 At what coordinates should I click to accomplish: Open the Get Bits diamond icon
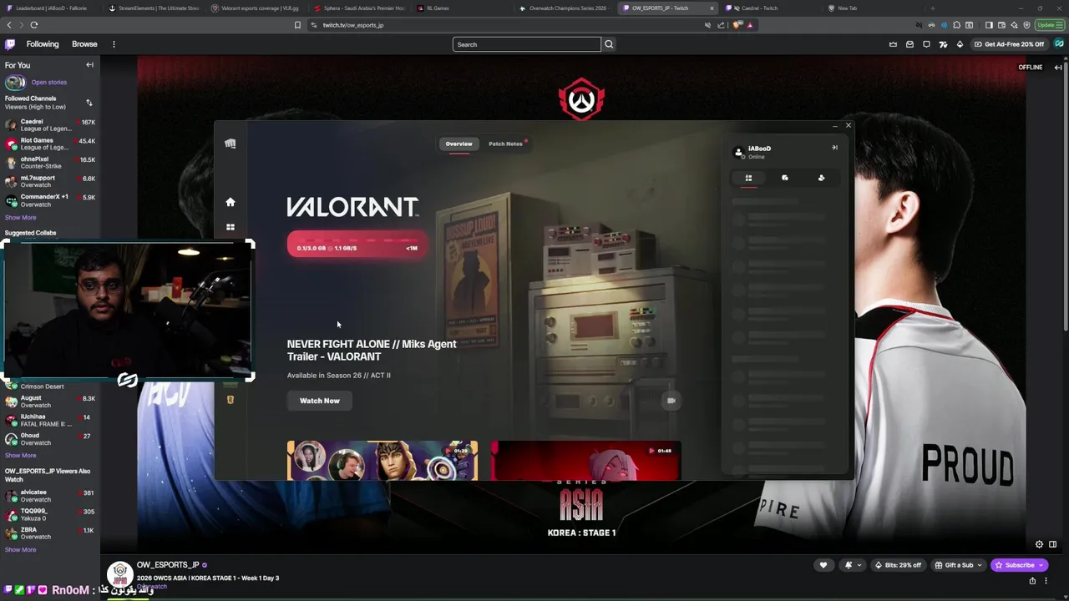point(960,44)
